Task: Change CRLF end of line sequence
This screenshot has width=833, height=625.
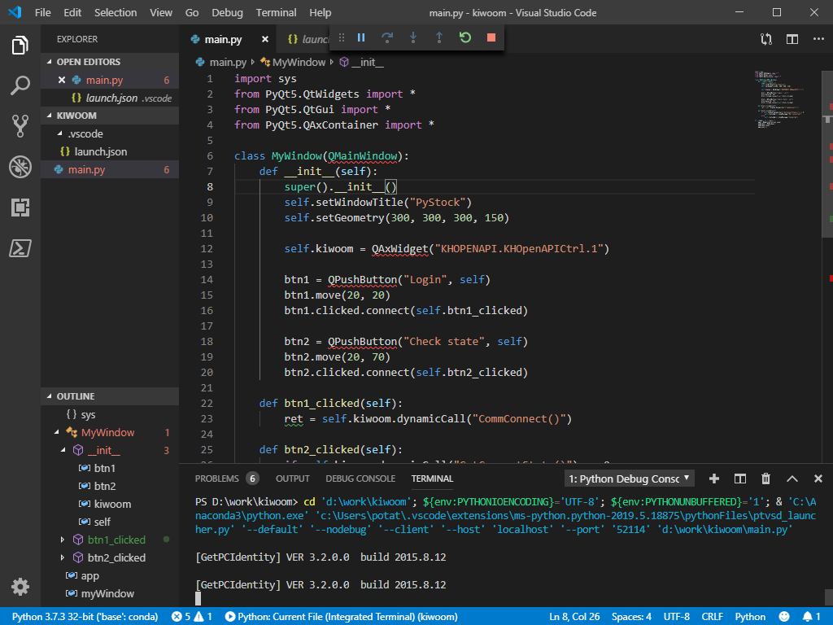Action: coord(712,617)
